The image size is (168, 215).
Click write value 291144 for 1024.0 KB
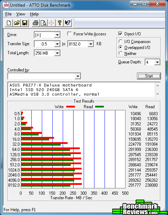pos(135,170)
